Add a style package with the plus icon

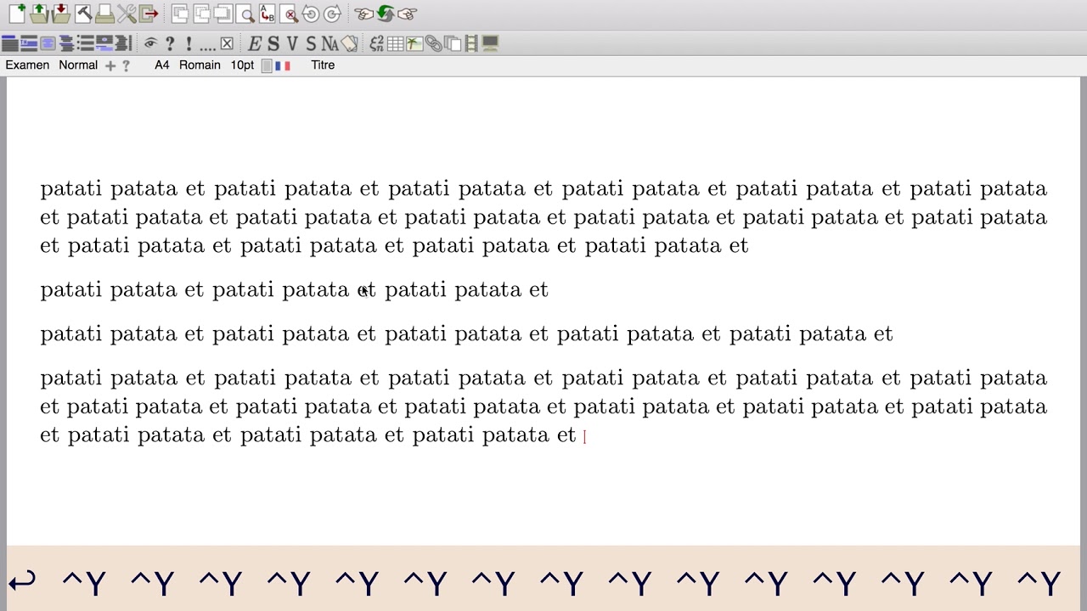(110, 65)
